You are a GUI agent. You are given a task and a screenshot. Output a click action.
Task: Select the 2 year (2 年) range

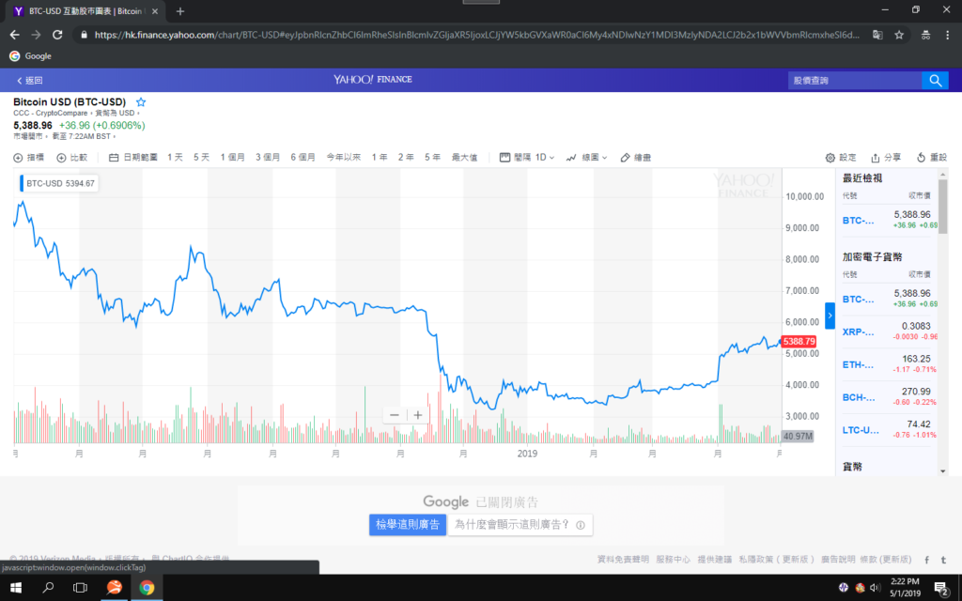[x=406, y=158]
